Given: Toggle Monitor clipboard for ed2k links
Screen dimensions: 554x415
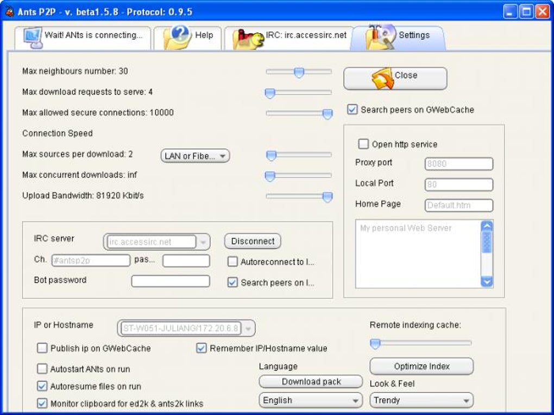Looking at the screenshot, I should coord(42,404).
